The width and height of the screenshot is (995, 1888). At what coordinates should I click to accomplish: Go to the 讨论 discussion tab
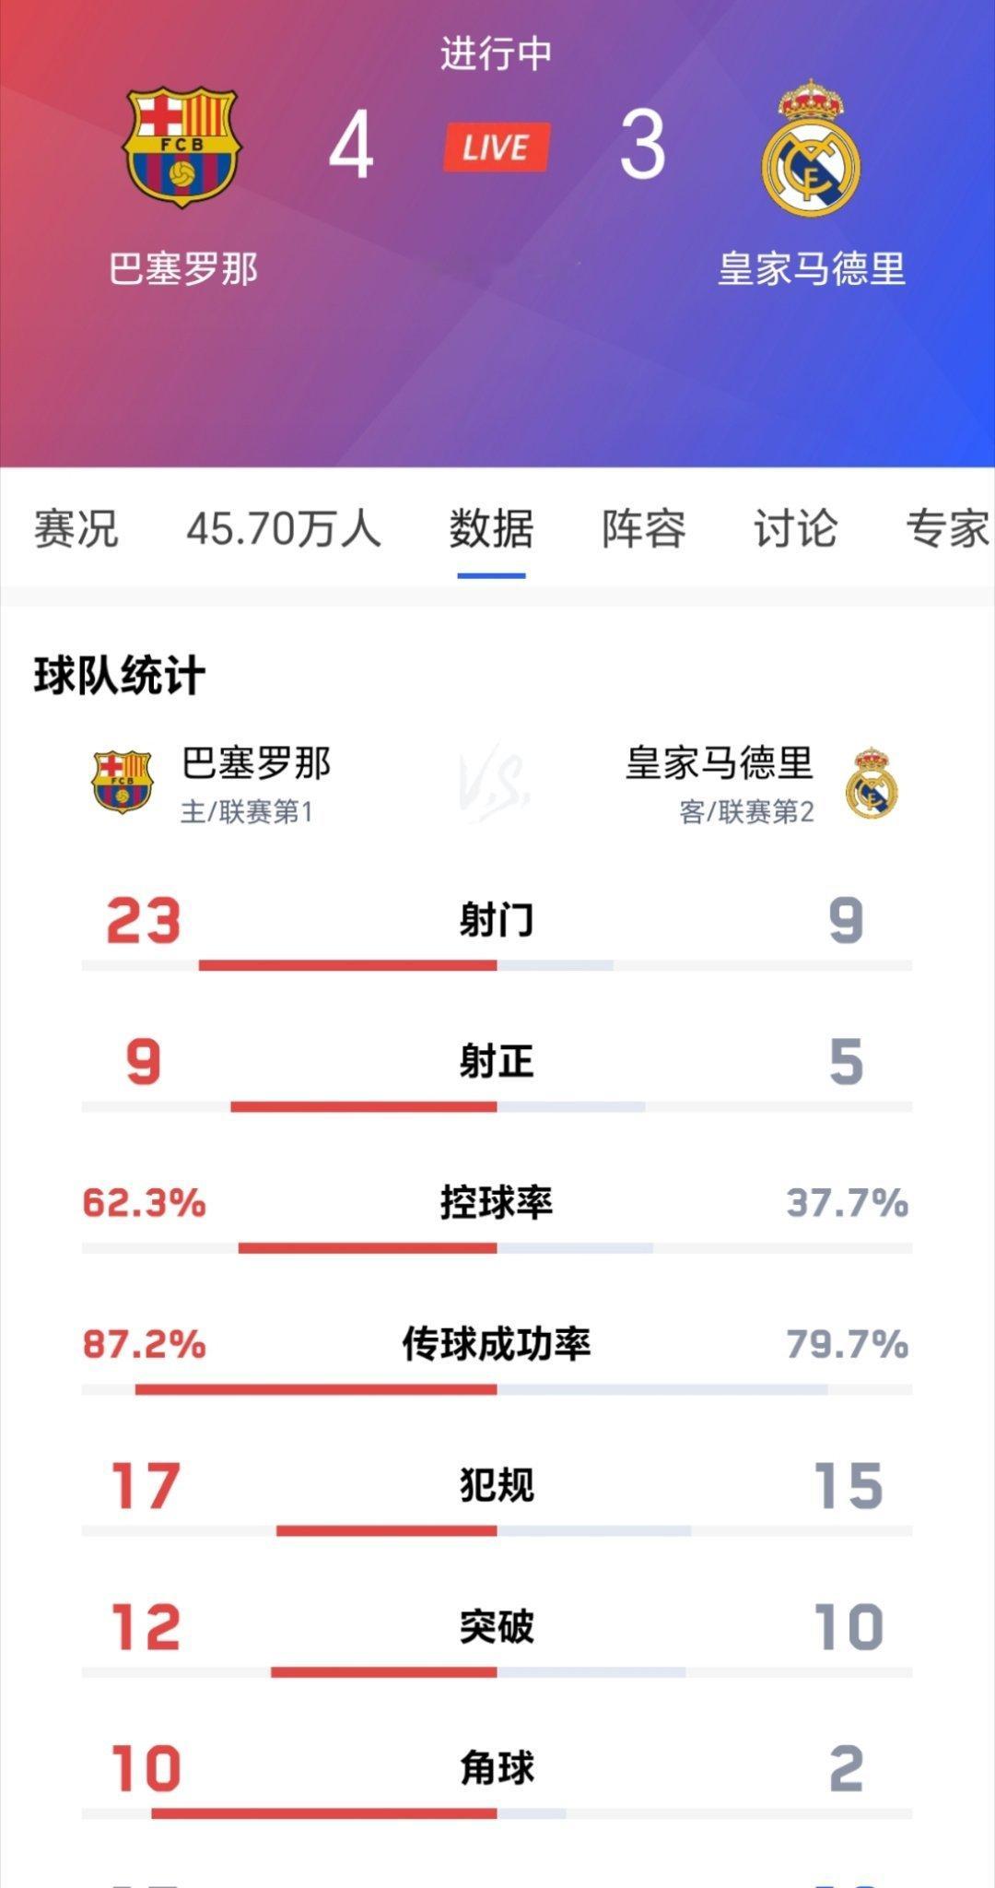pyautogui.click(x=796, y=529)
